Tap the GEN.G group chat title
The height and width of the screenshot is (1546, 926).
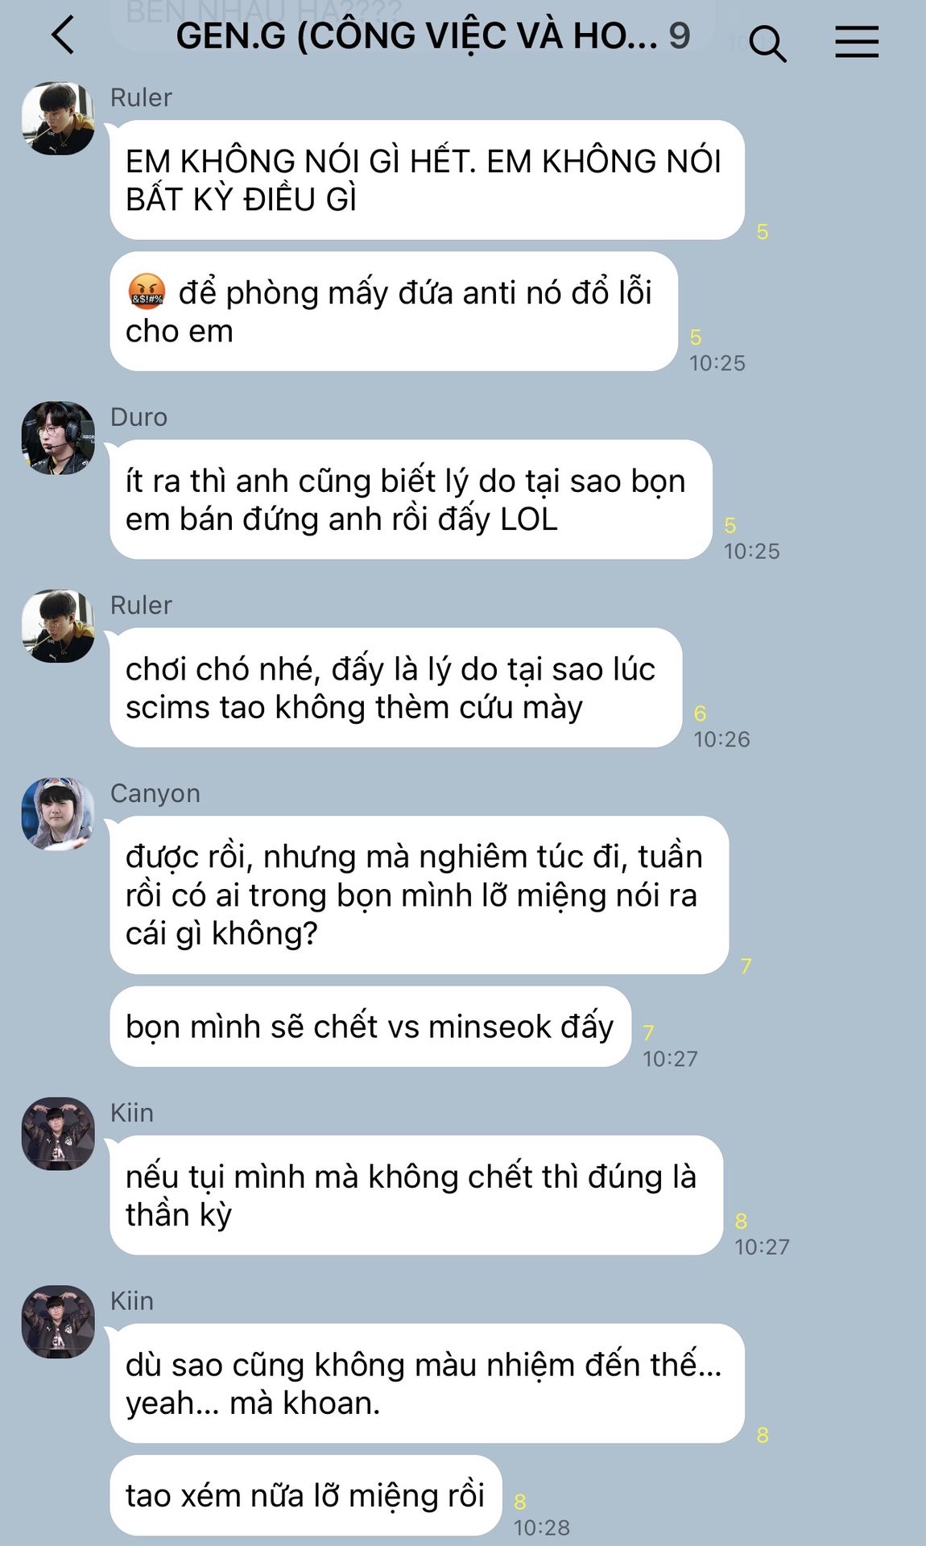tap(433, 35)
